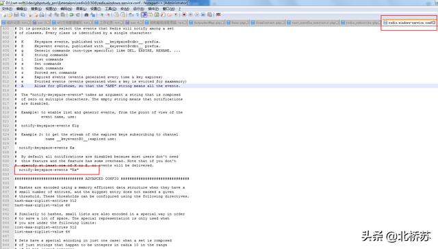This screenshot has width=438, height=249.
Task: Click the Close document toolbar icon
Action: pos(30,15)
